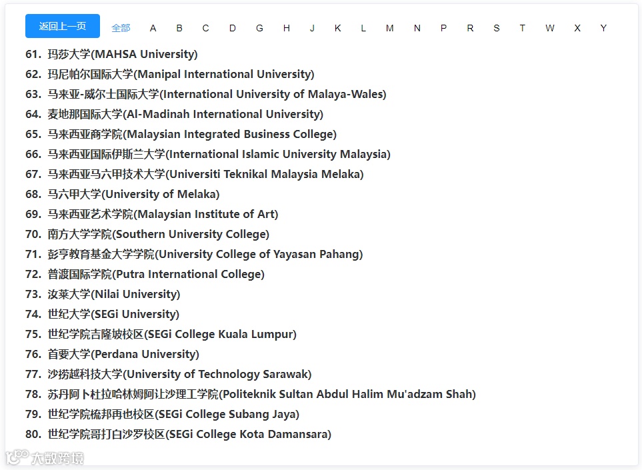The height and width of the screenshot is (470, 642).
Task: Select SEGi College Kuala Lumpur entry
Action: 161,335
